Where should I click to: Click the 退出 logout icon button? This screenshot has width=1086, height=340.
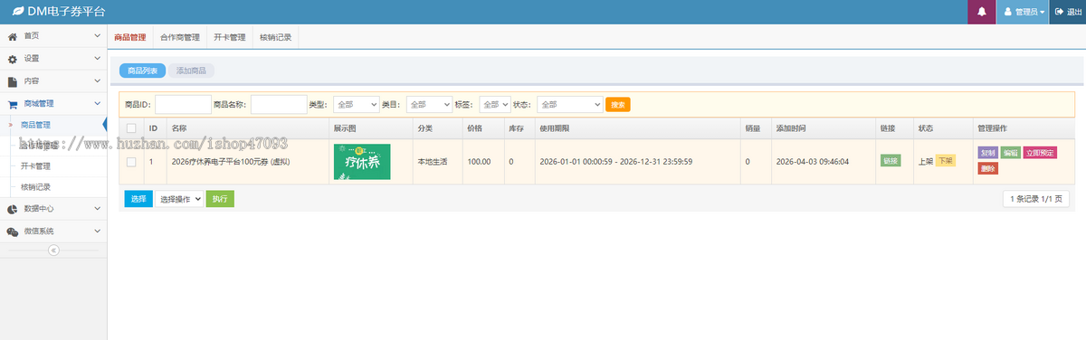point(1068,12)
